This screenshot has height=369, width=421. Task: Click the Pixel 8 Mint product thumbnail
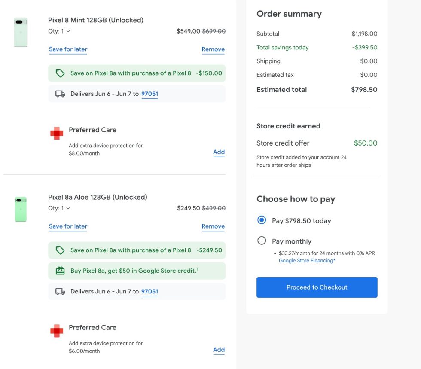click(21, 32)
